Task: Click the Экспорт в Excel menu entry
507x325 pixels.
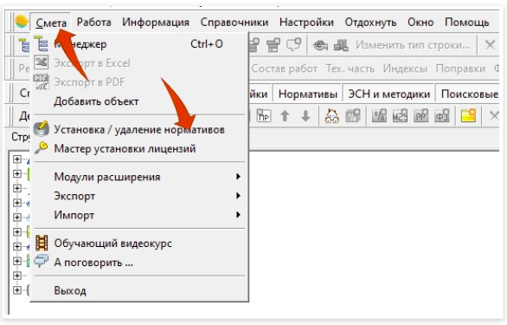Action: [x=139, y=63]
